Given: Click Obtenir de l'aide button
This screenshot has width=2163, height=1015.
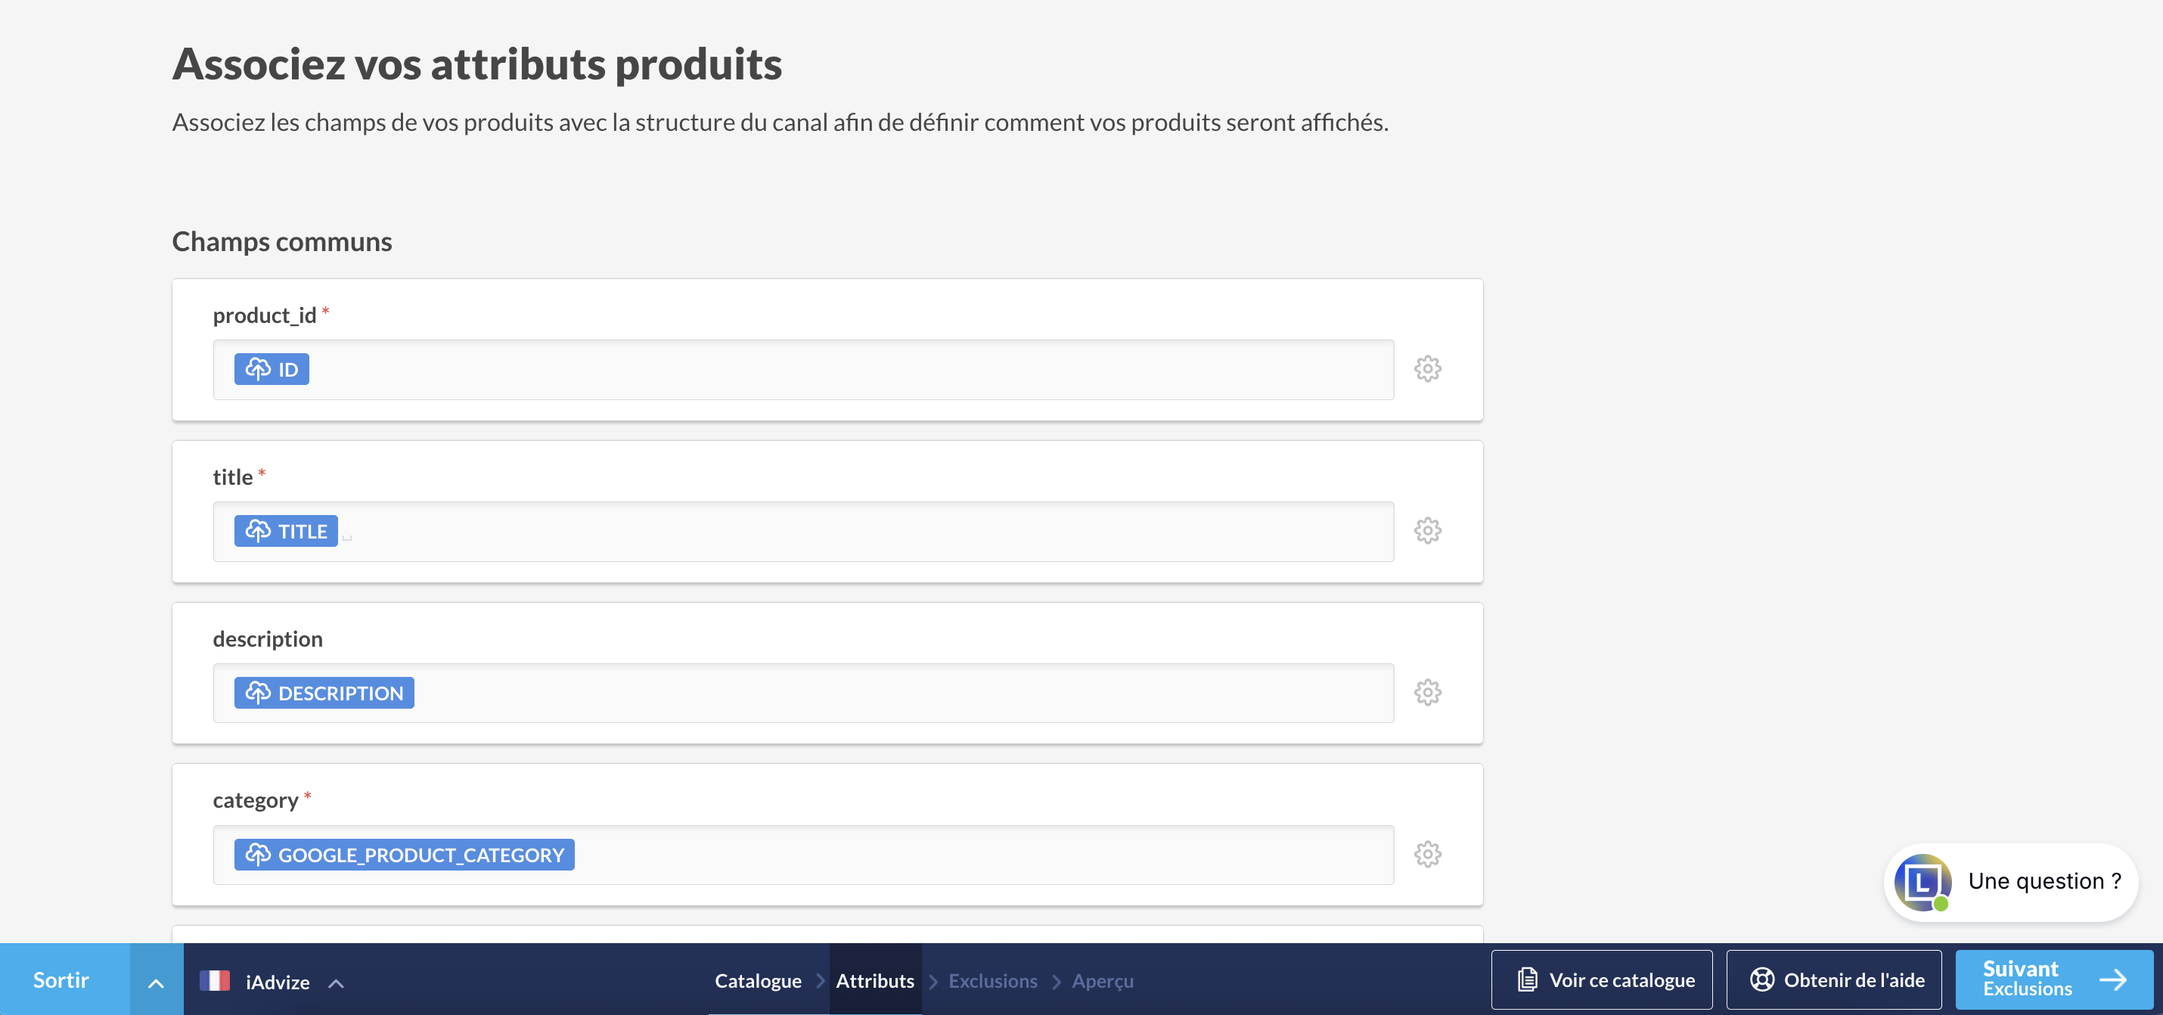Looking at the screenshot, I should pyautogui.click(x=1834, y=980).
